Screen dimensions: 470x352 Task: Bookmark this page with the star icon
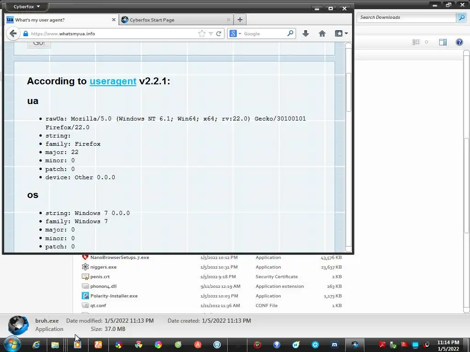(202, 33)
